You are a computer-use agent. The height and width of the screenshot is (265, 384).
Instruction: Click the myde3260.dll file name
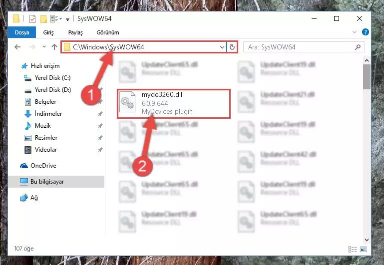[x=162, y=94]
